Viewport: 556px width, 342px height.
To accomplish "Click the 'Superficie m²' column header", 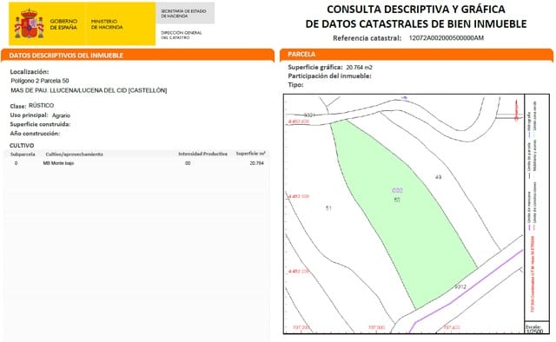I will (x=250, y=154).
